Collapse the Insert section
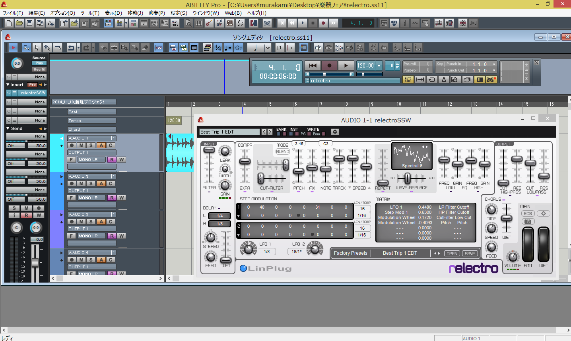The width and height of the screenshot is (571, 341). (x=8, y=85)
